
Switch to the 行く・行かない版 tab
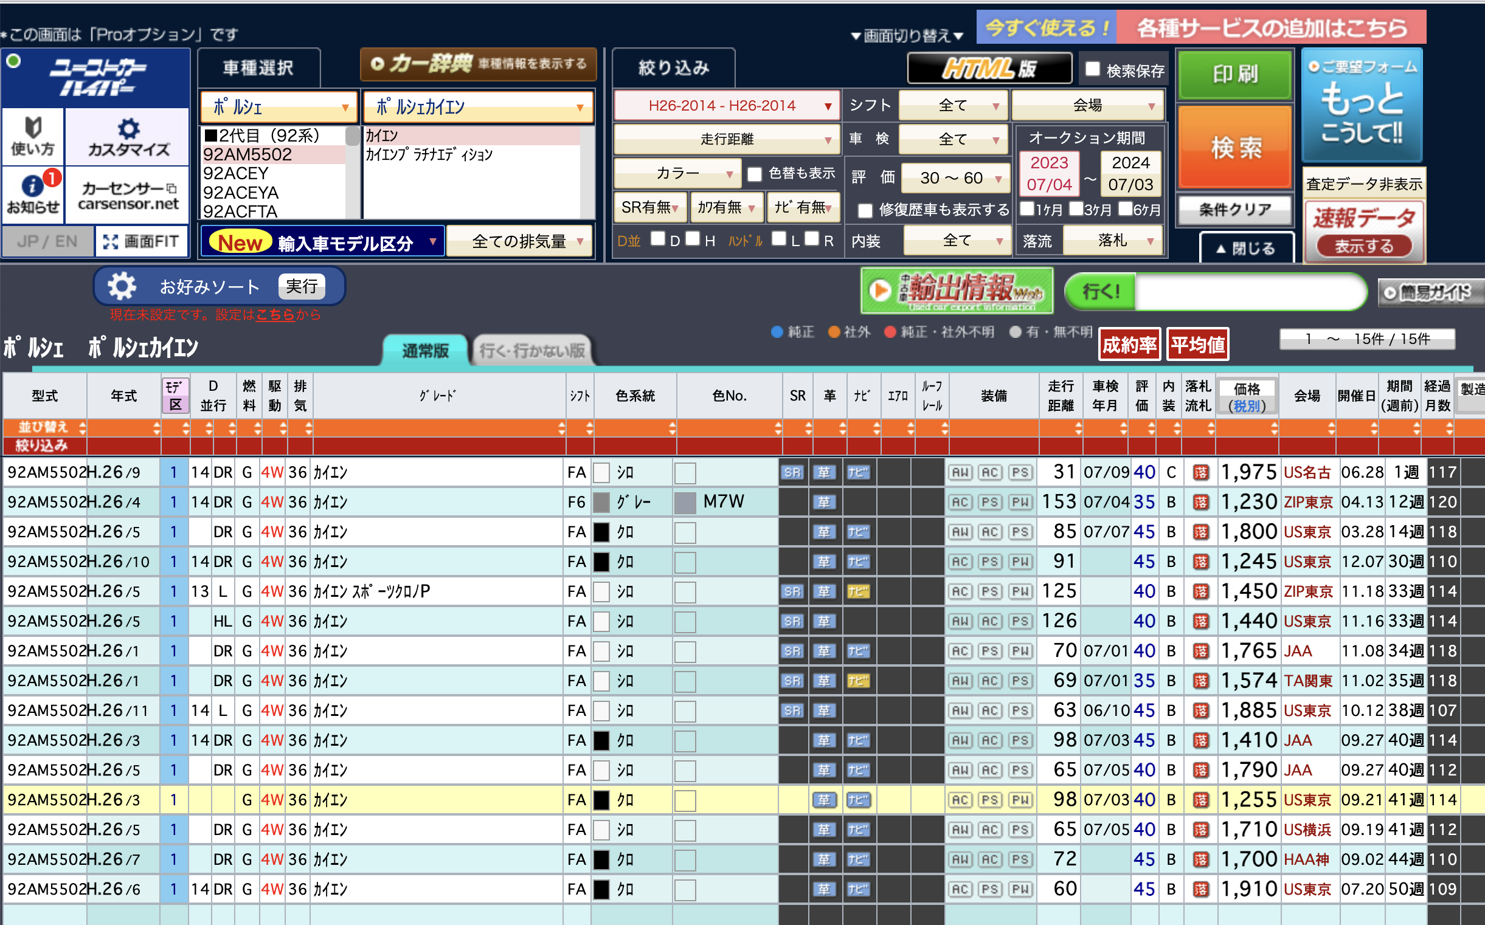click(x=532, y=351)
